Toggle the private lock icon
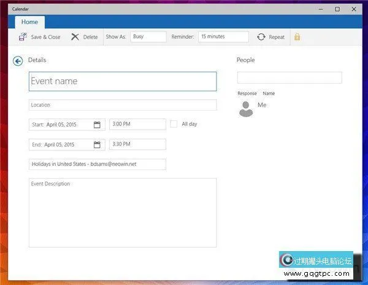The image size is (368, 285). tap(297, 37)
